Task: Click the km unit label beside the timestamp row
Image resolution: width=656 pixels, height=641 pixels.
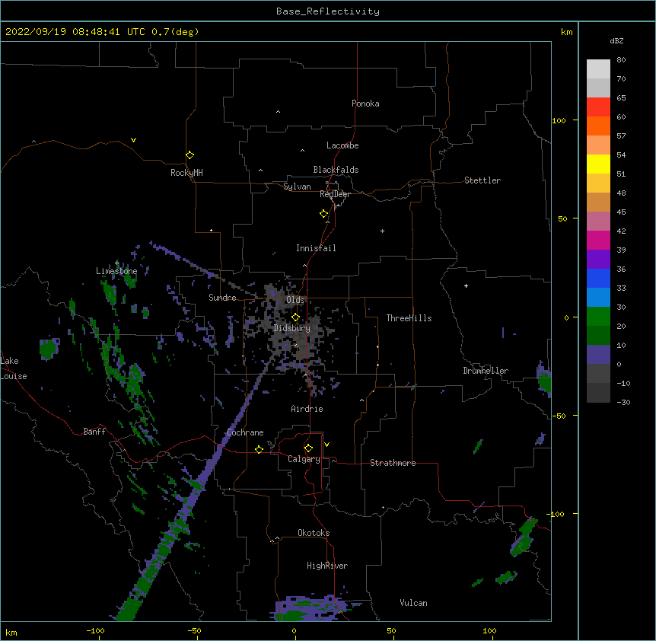Action: [x=567, y=32]
